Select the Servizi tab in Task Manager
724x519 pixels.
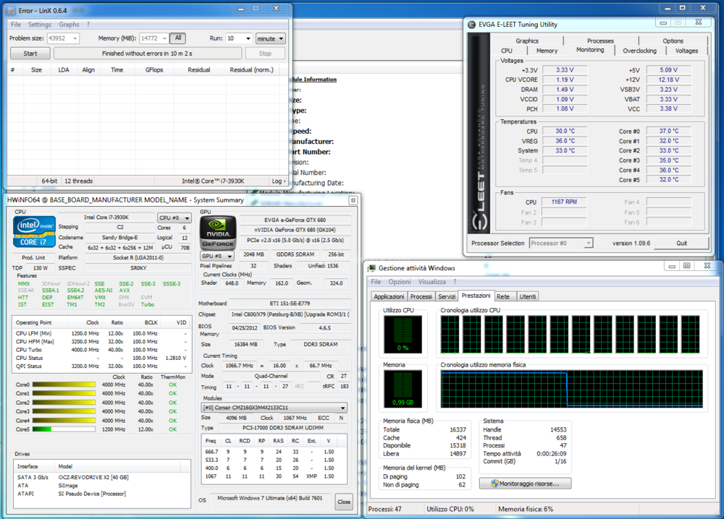point(447,296)
